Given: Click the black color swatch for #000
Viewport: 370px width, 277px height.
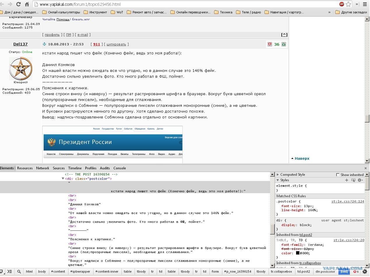Looking at the screenshot, I should click(x=297, y=253).
